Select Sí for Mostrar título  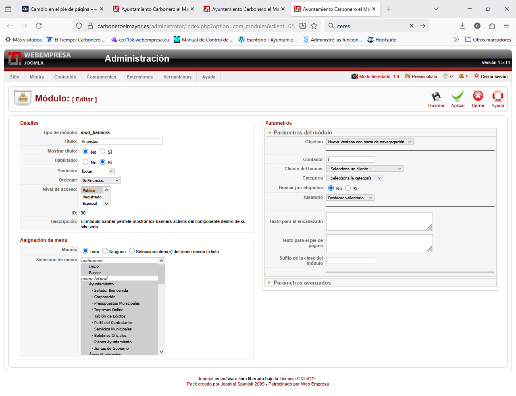tap(102, 152)
